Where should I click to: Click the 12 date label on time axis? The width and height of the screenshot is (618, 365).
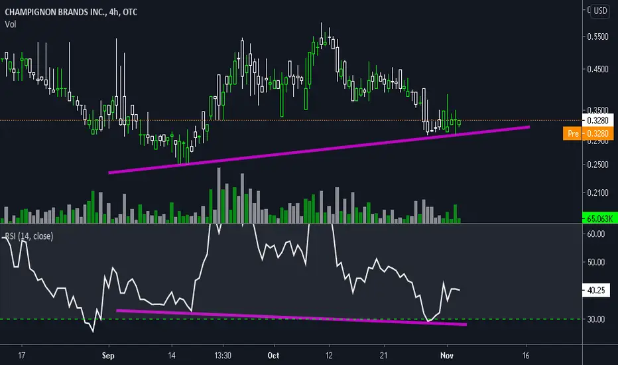329,356
